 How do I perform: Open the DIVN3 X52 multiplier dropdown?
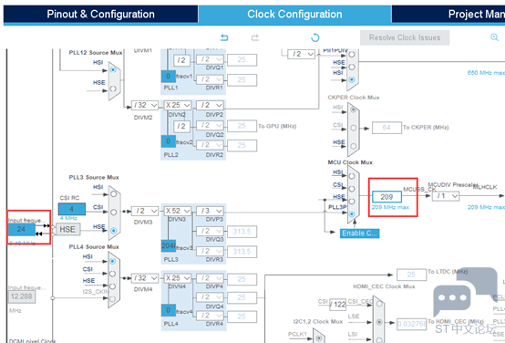pos(178,211)
